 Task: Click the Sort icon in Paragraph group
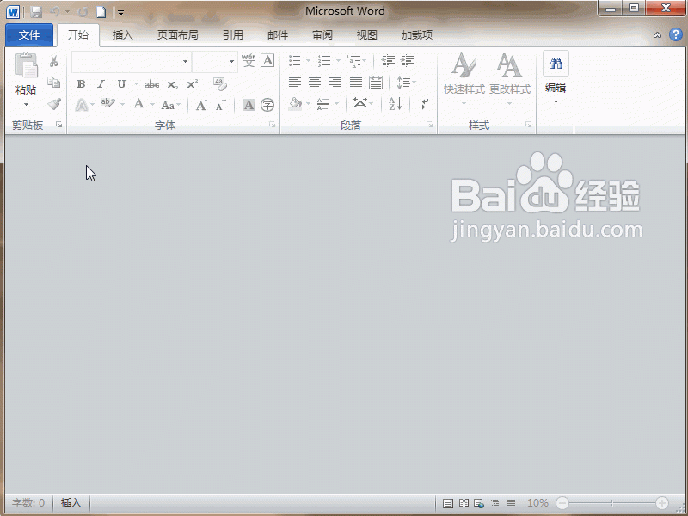coord(394,103)
